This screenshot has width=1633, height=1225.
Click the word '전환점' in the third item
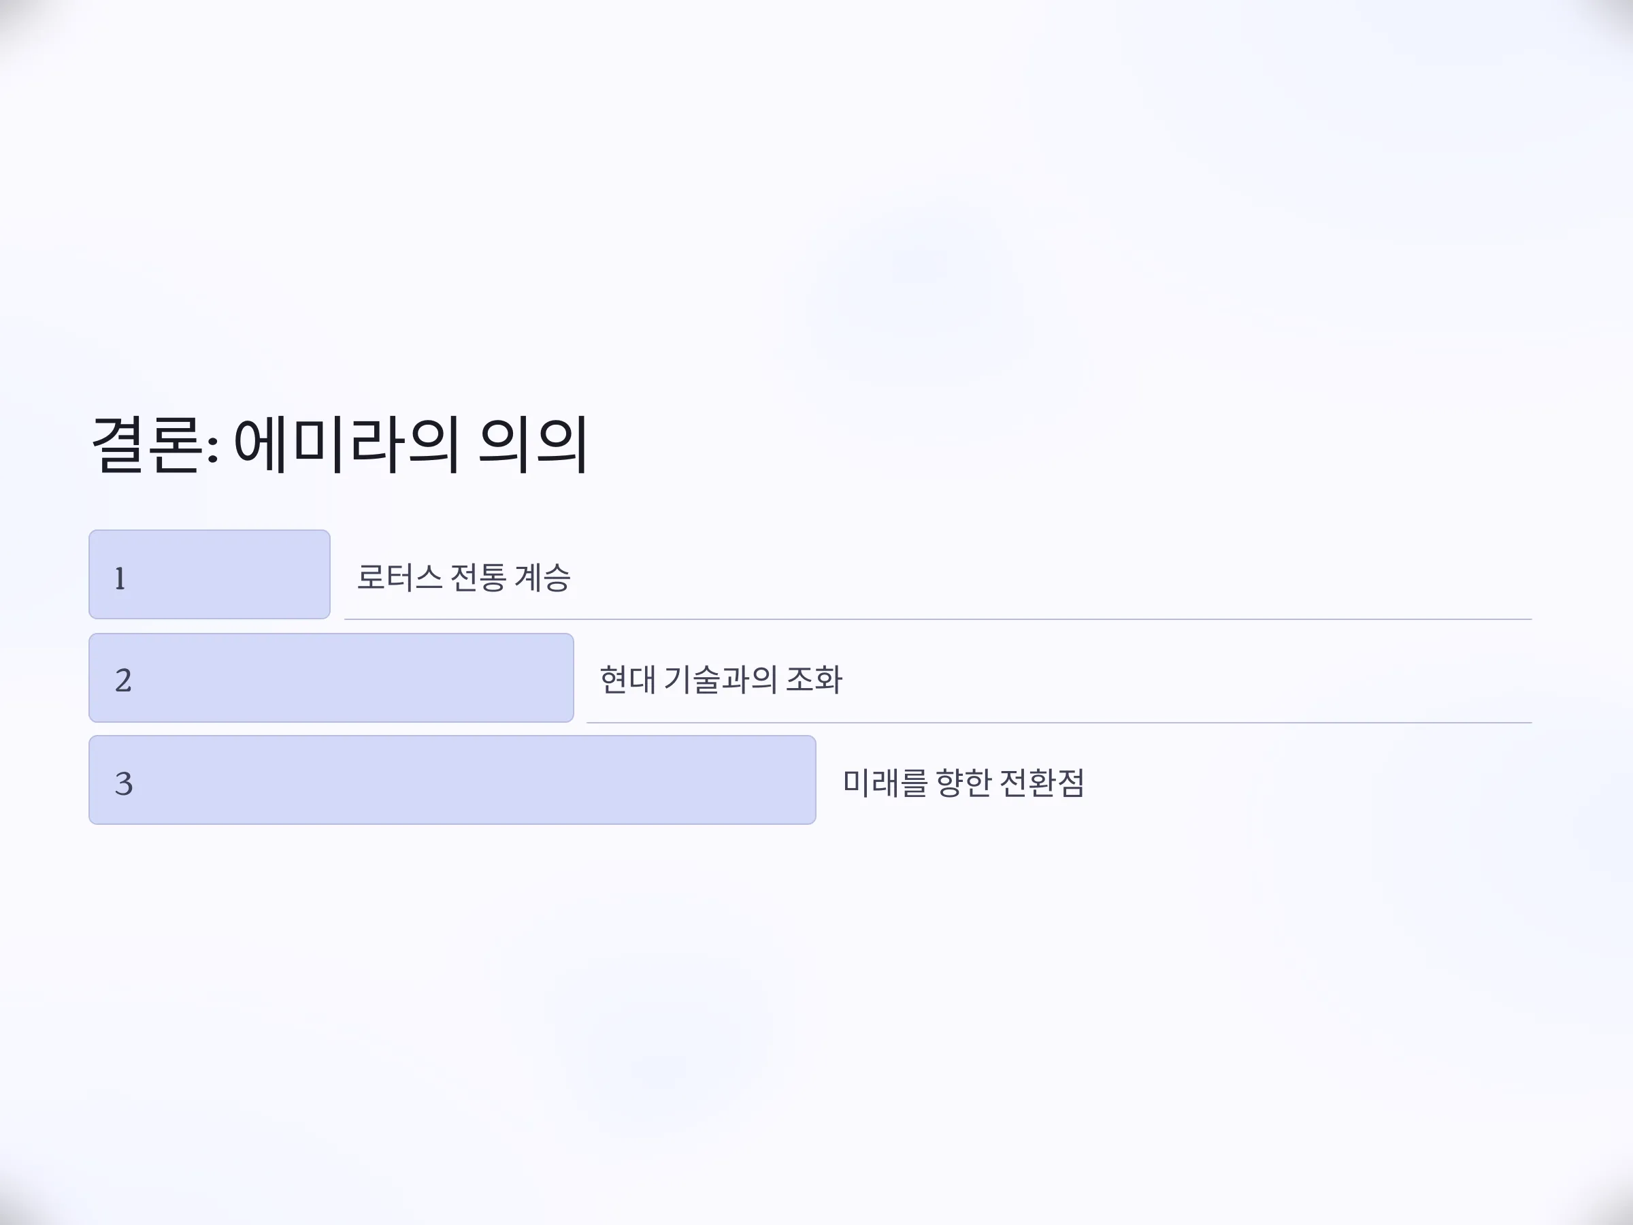pos(1042,783)
